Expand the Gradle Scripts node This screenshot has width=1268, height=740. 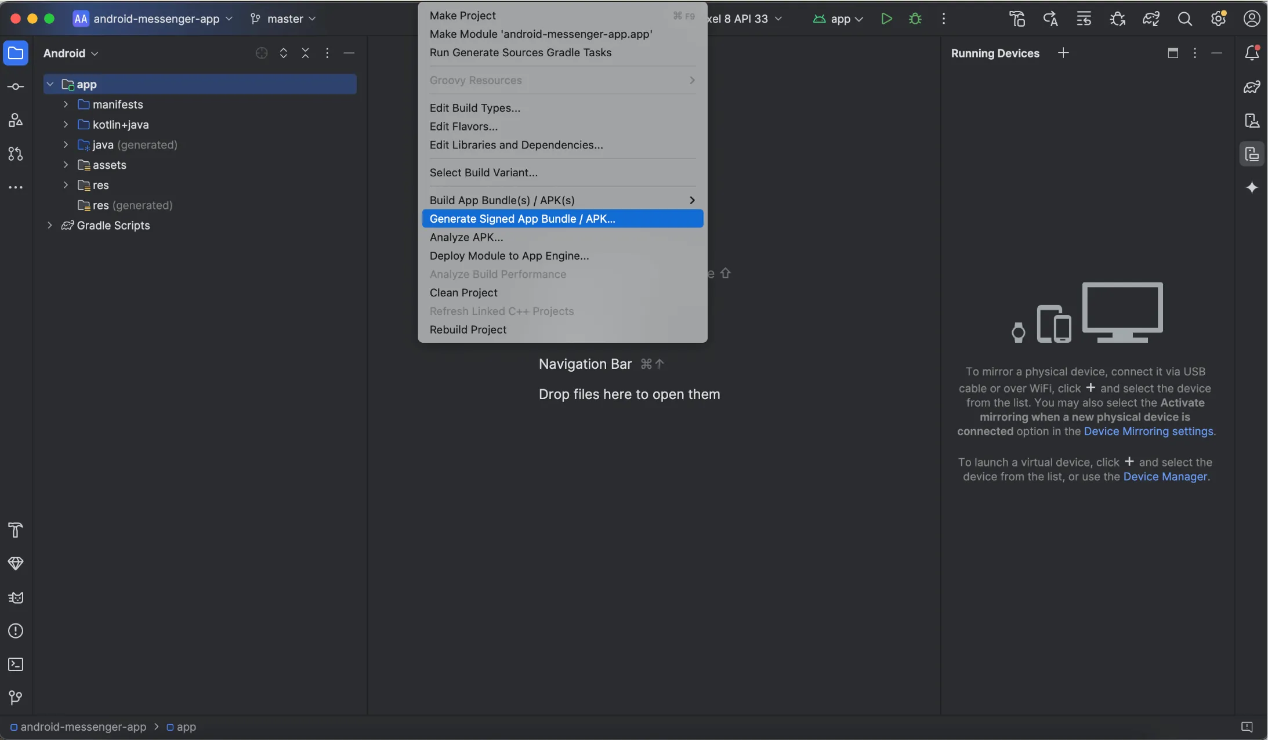pos(50,225)
